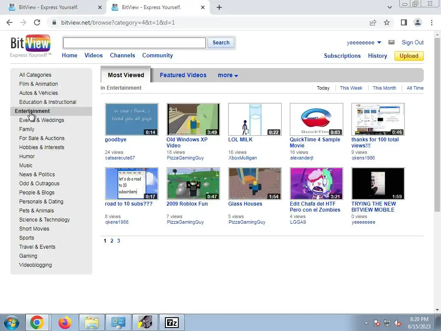
Task: Open 'Glass Houses' video title link
Action: (245, 204)
